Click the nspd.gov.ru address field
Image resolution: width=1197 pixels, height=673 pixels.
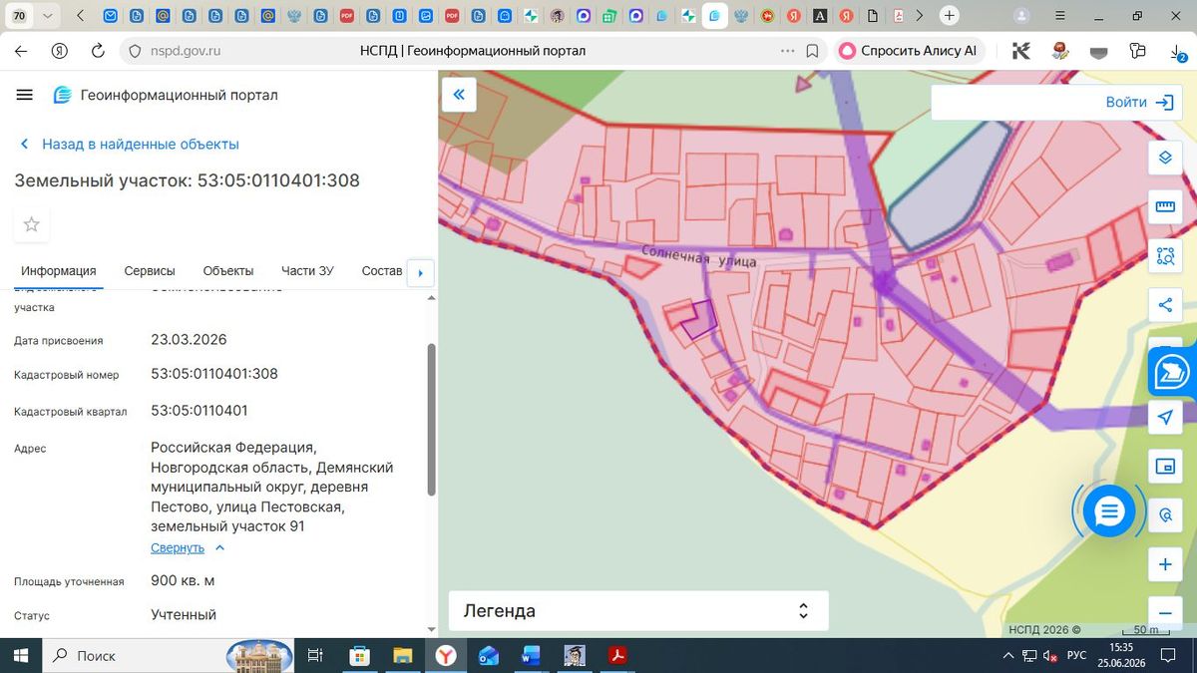tap(185, 51)
